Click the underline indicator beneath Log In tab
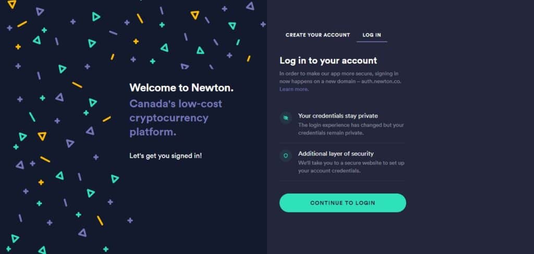 [x=372, y=42]
